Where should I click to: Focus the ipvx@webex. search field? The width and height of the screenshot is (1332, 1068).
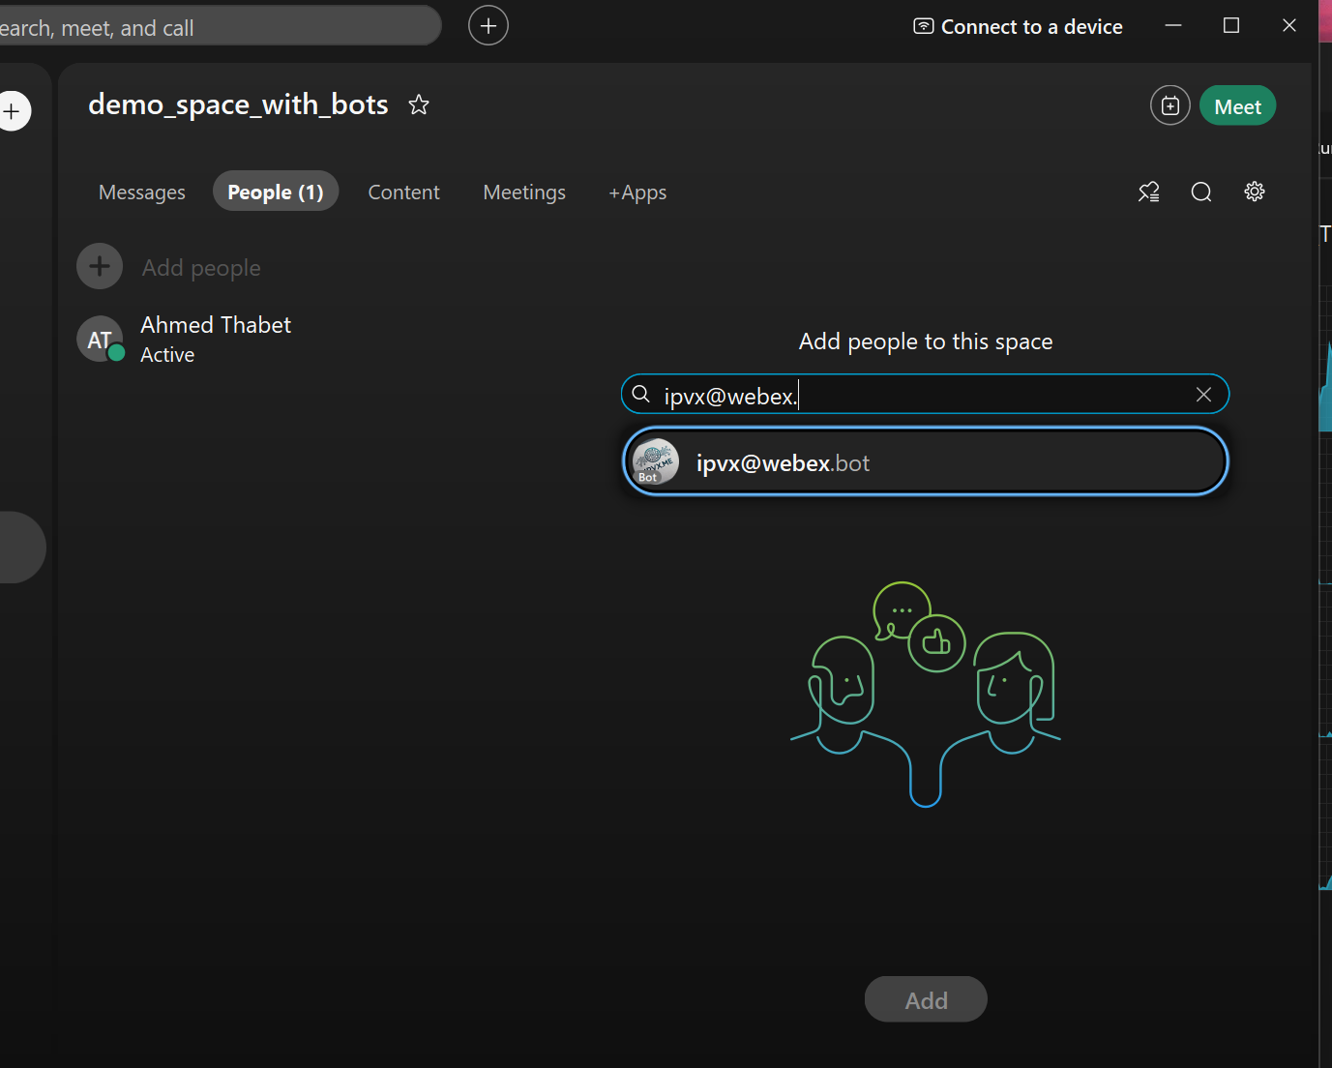pyautogui.click(x=919, y=395)
